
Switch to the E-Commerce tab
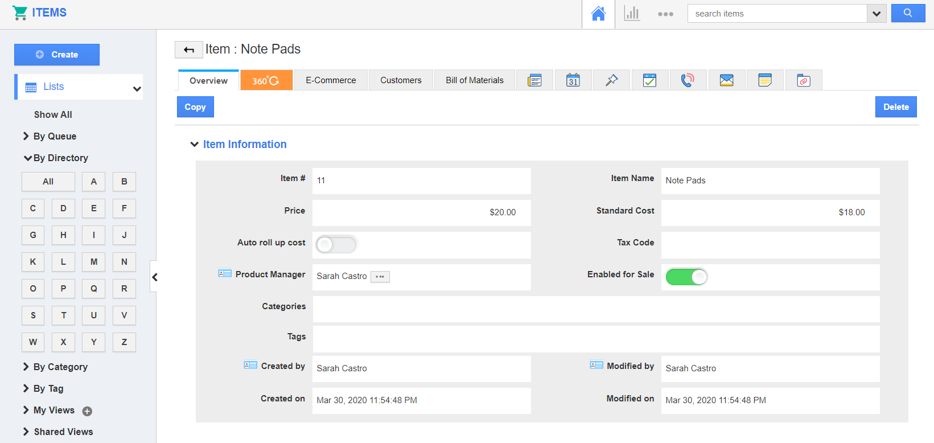click(x=331, y=80)
